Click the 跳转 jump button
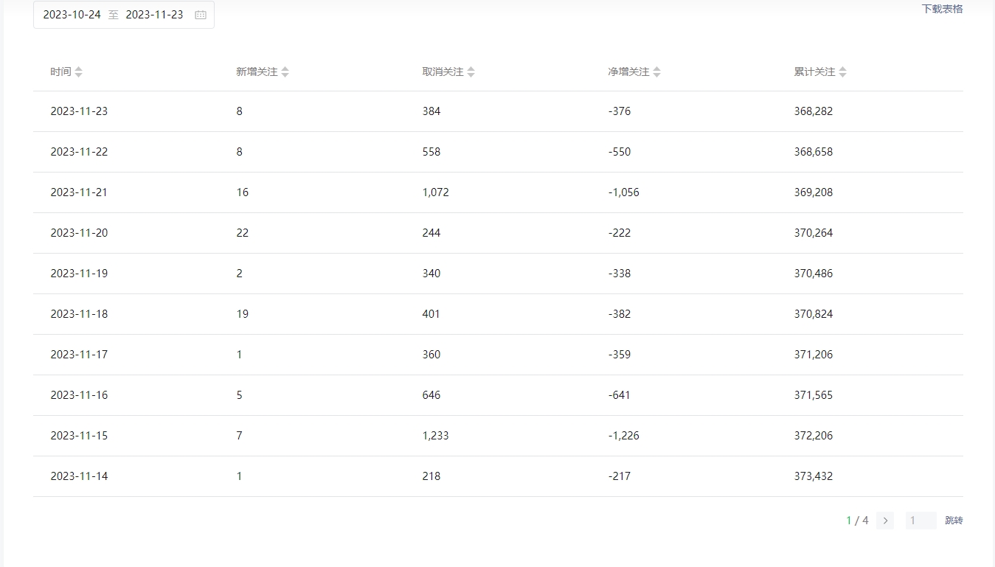995x567 pixels. (954, 521)
